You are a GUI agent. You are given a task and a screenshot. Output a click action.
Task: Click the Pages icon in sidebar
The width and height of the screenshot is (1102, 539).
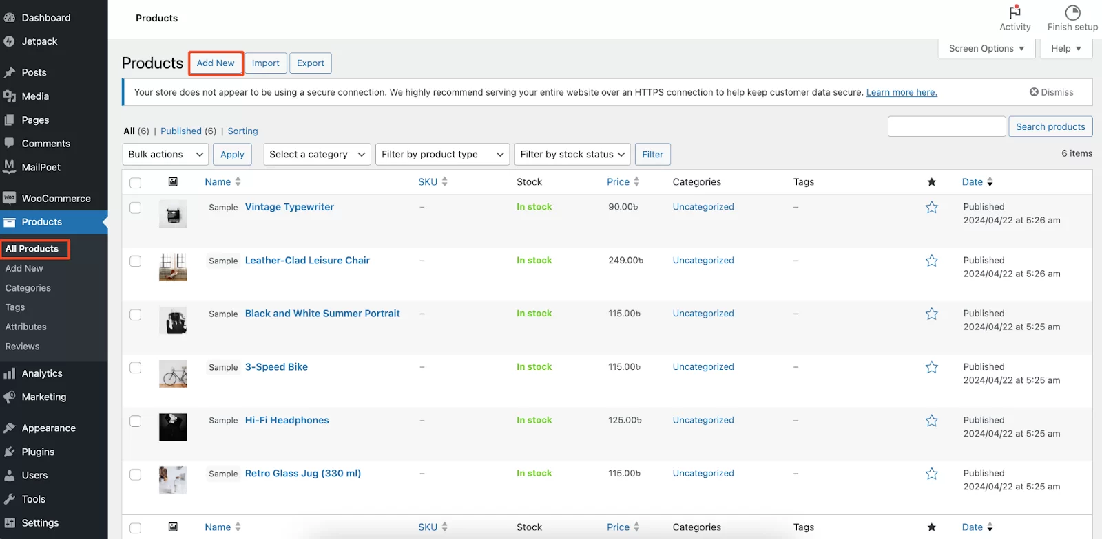pyautogui.click(x=10, y=120)
